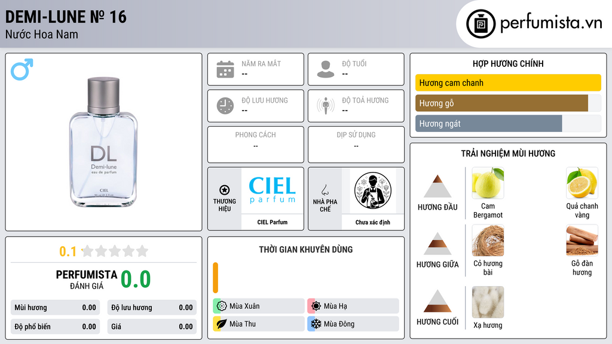This screenshot has width=612, height=344.
Task: Click the Gỗ đàn hương note image
Action: (x=582, y=240)
